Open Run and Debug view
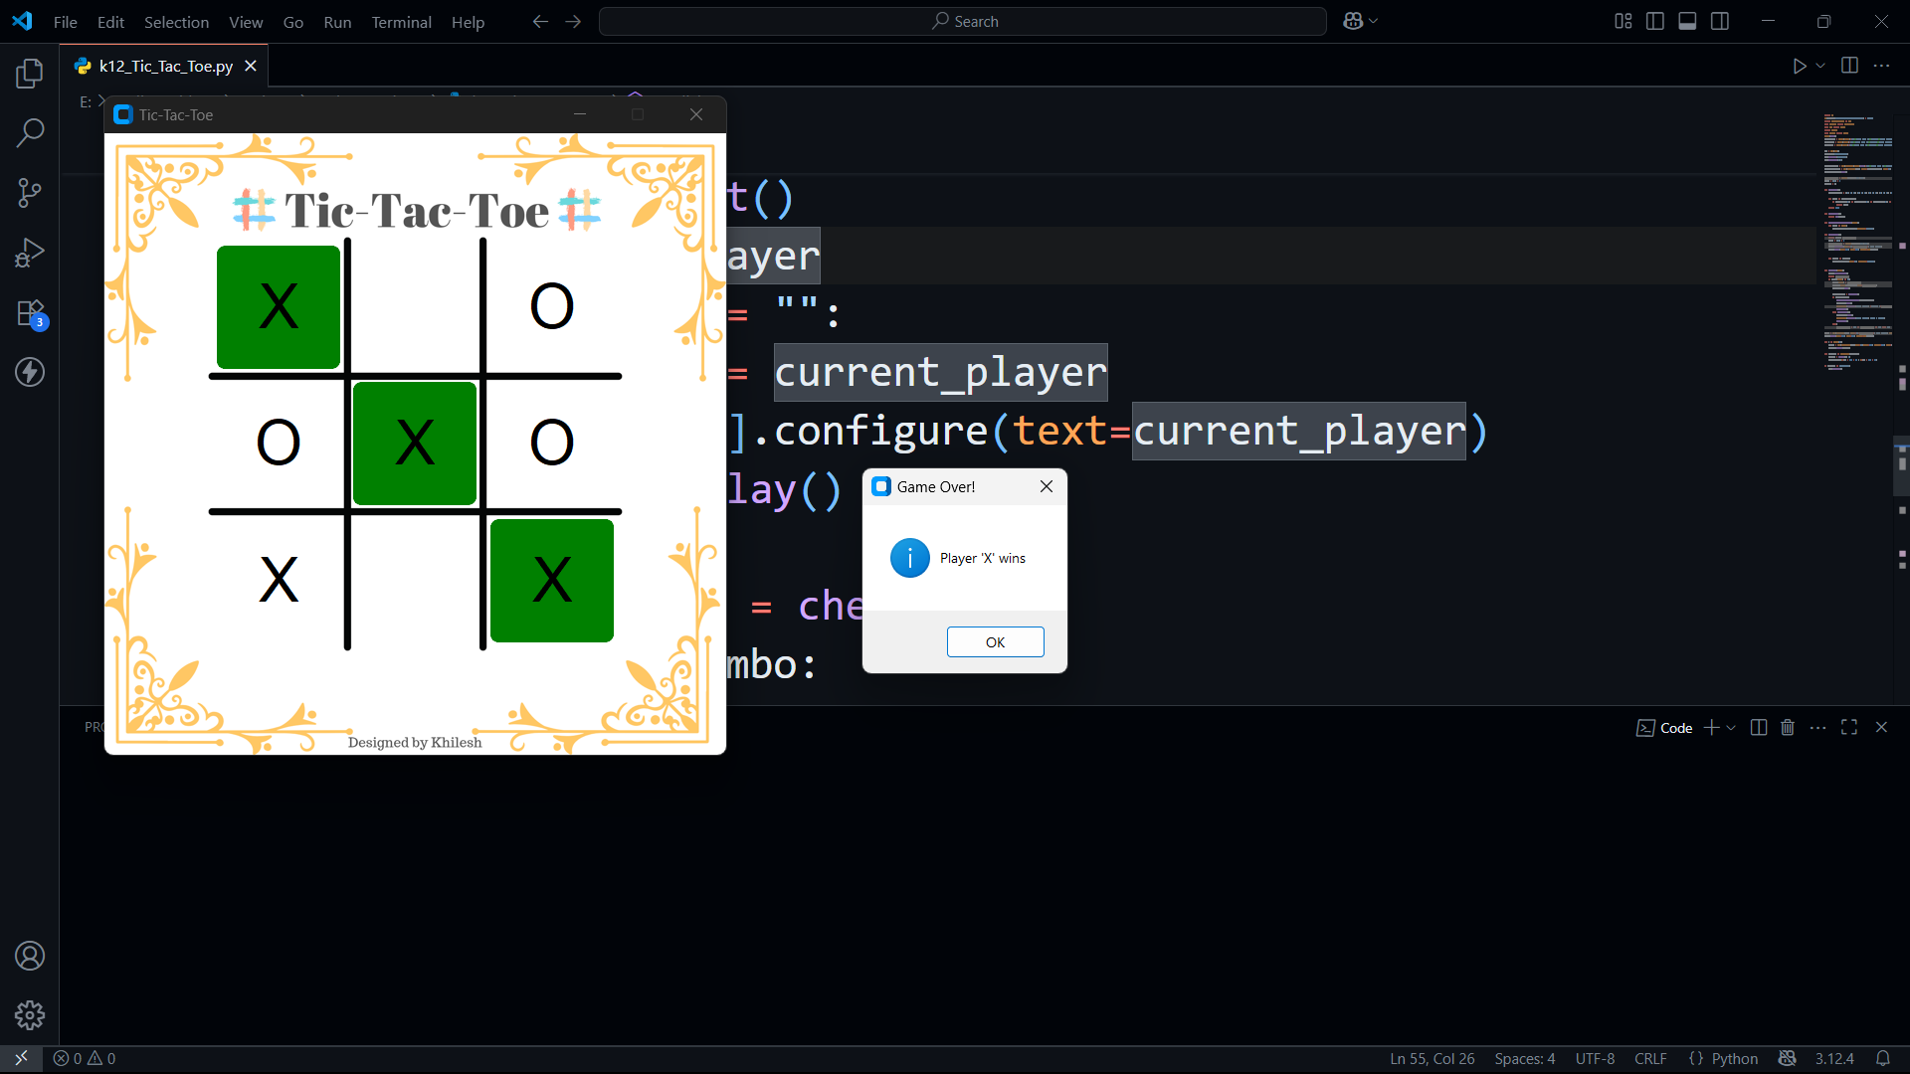Viewport: 1910px width, 1074px height. (30, 253)
